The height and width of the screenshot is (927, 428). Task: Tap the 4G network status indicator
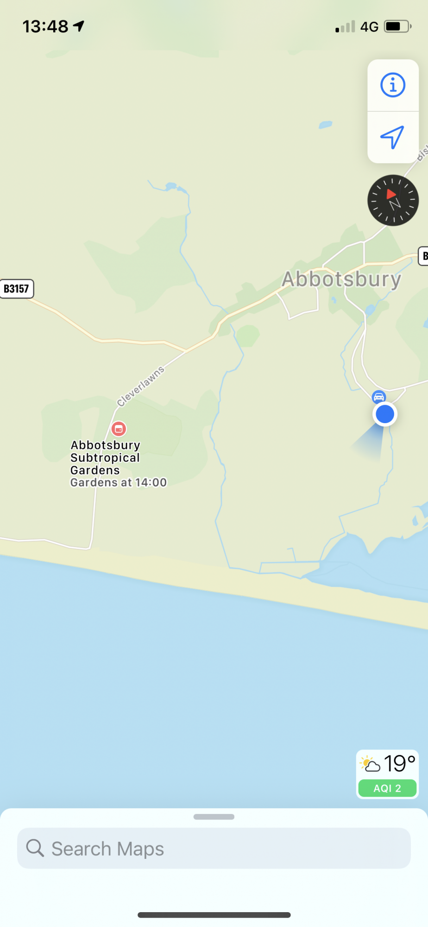tap(370, 27)
